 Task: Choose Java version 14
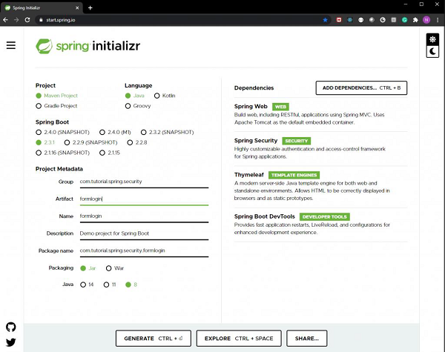pos(87,285)
